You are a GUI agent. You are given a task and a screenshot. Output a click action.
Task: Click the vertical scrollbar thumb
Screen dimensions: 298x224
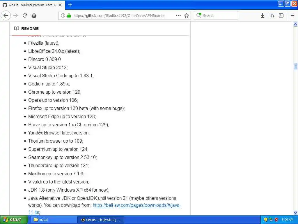[x=295, y=66]
